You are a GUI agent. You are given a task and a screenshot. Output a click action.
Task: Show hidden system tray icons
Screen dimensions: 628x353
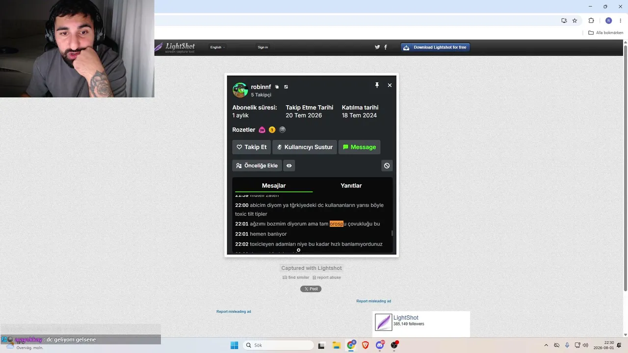(x=546, y=345)
